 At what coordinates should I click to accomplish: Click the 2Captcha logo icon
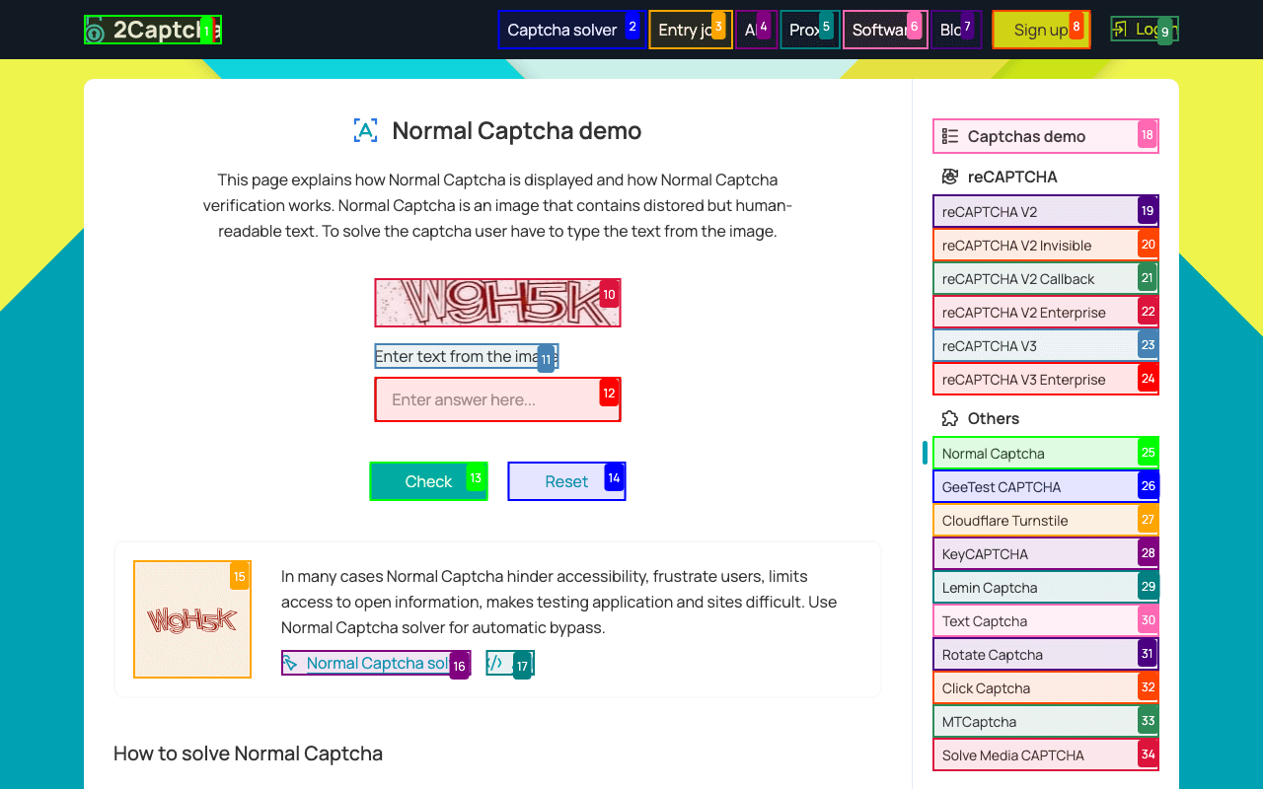coord(96,31)
